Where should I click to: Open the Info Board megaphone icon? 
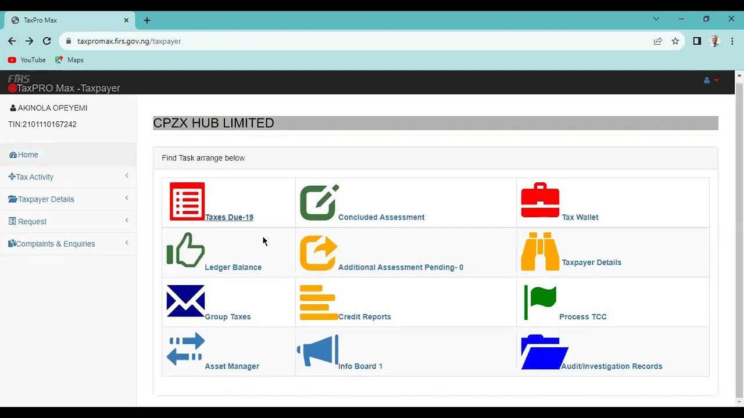[318, 351]
